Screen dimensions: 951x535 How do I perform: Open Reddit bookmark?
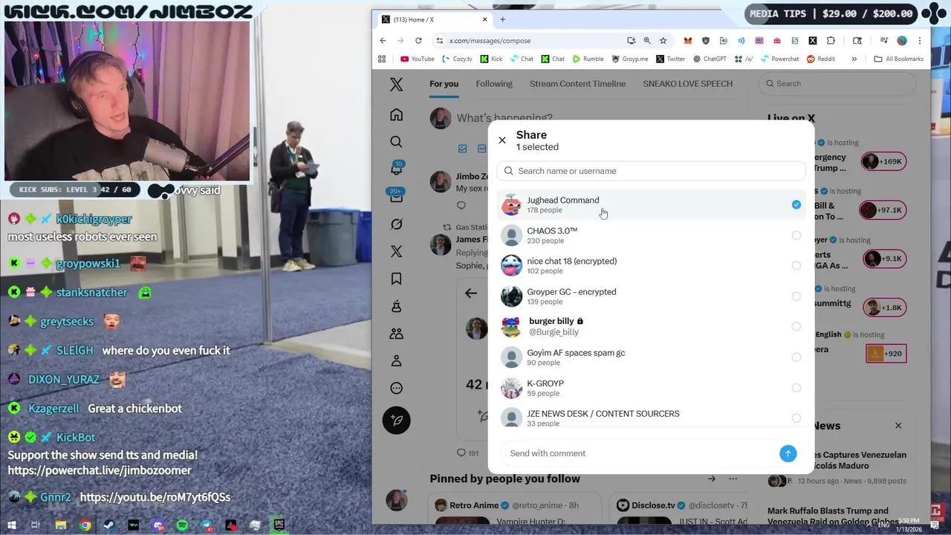(x=821, y=59)
